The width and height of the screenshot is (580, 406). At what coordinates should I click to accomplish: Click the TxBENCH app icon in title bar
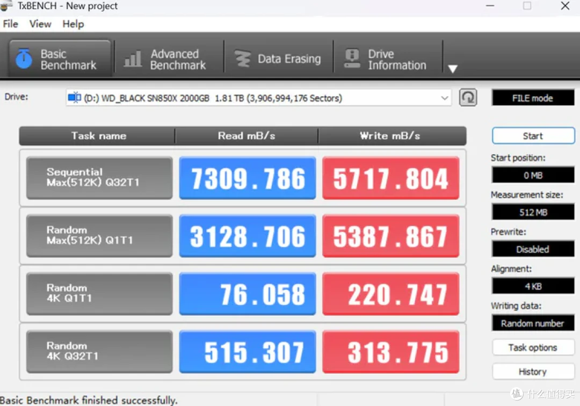click(x=6, y=5)
